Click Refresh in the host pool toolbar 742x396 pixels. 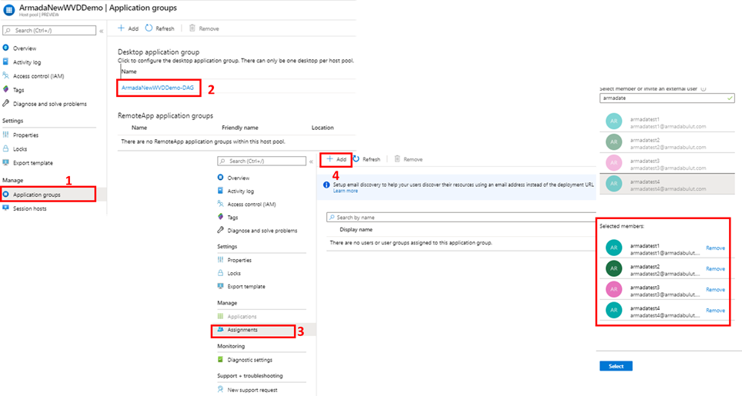(160, 28)
